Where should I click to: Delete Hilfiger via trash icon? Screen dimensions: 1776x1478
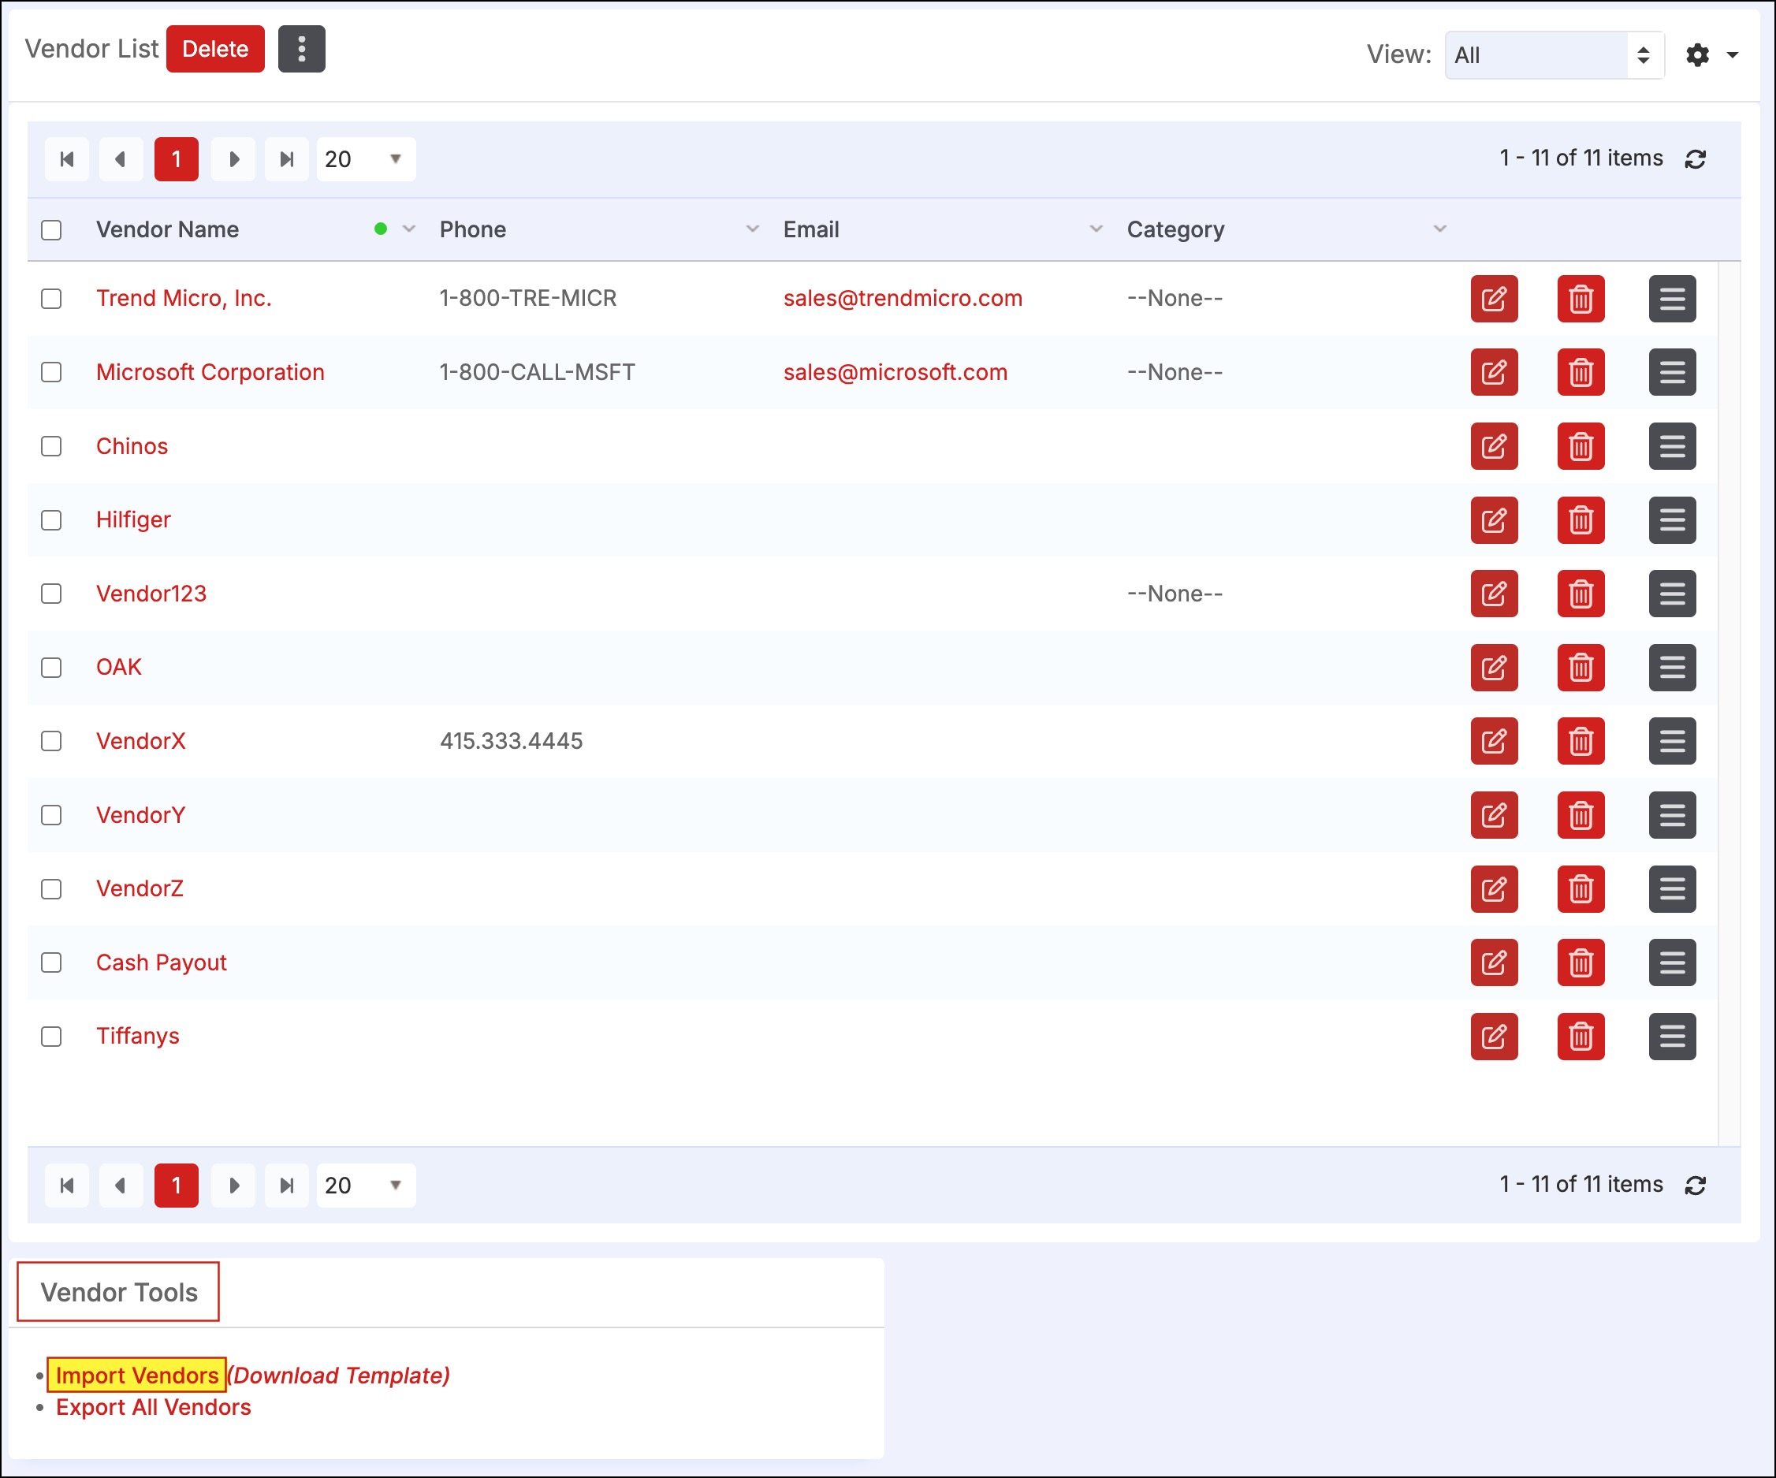[x=1581, y=520]
